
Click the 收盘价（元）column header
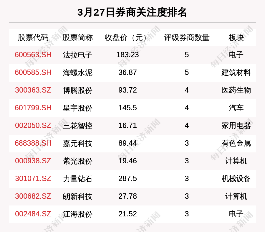(x=127, y=37)
